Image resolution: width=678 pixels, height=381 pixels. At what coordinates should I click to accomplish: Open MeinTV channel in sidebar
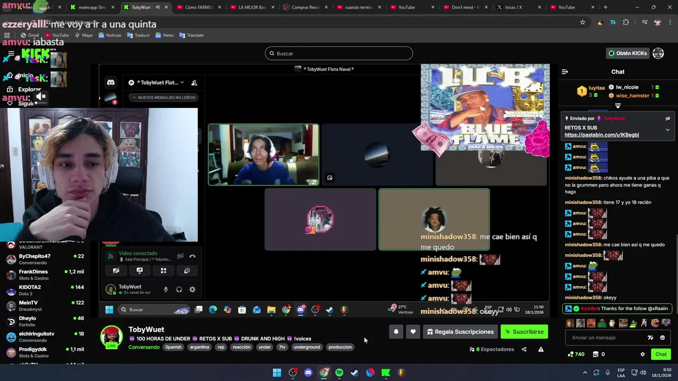(x=45, y=305)
